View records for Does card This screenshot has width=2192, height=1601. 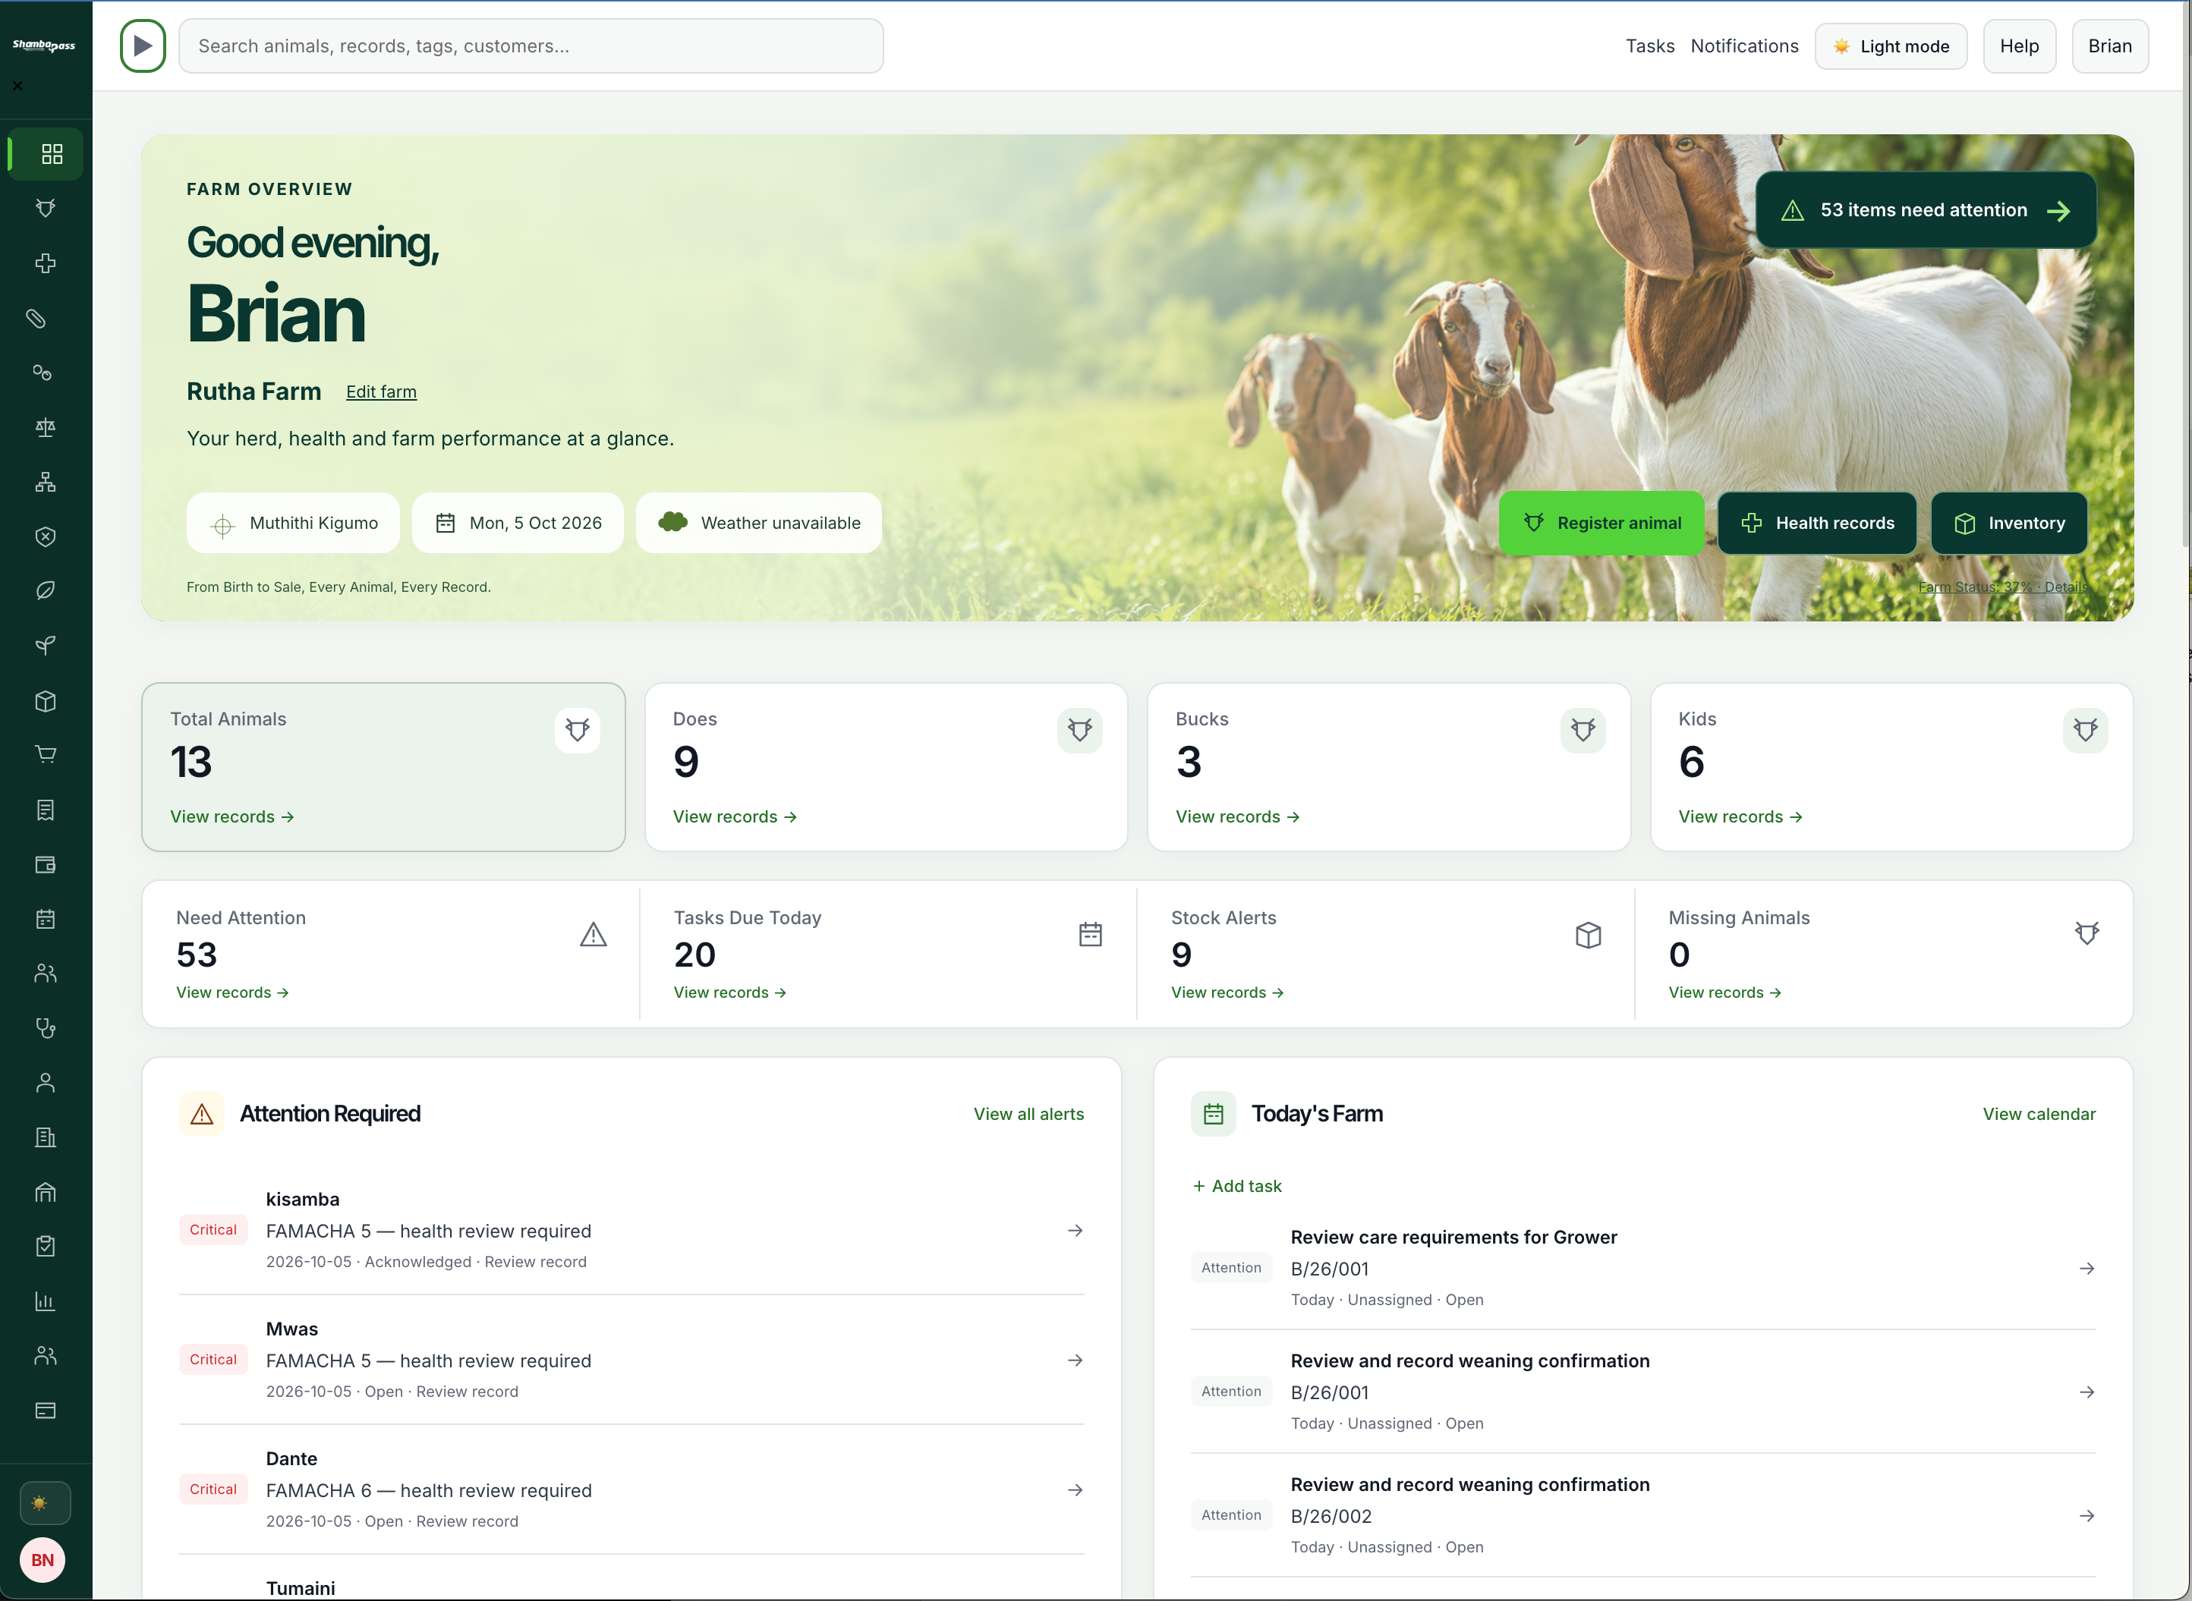(x=734, y=817)
